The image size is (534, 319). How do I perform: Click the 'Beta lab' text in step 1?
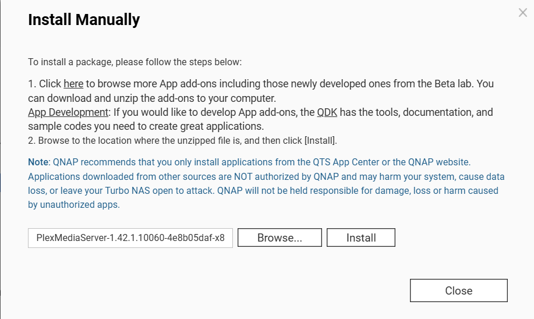pos(453,84)
